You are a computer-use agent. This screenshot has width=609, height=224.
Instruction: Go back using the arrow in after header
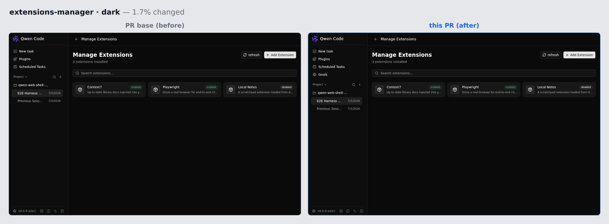coord(376,39)
